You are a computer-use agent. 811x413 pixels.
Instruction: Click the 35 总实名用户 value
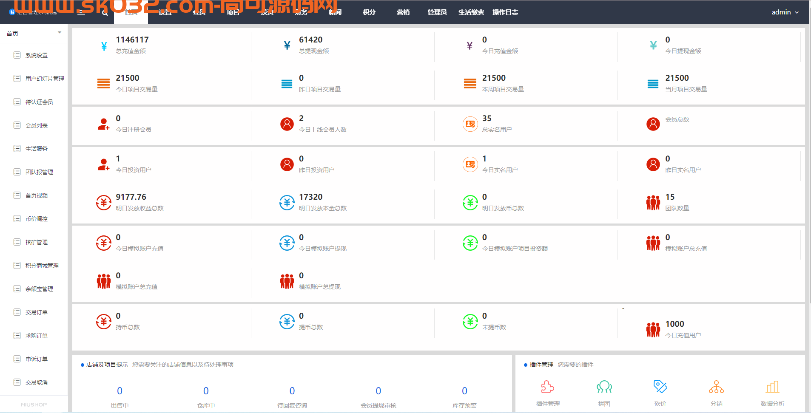pos(487,119)
